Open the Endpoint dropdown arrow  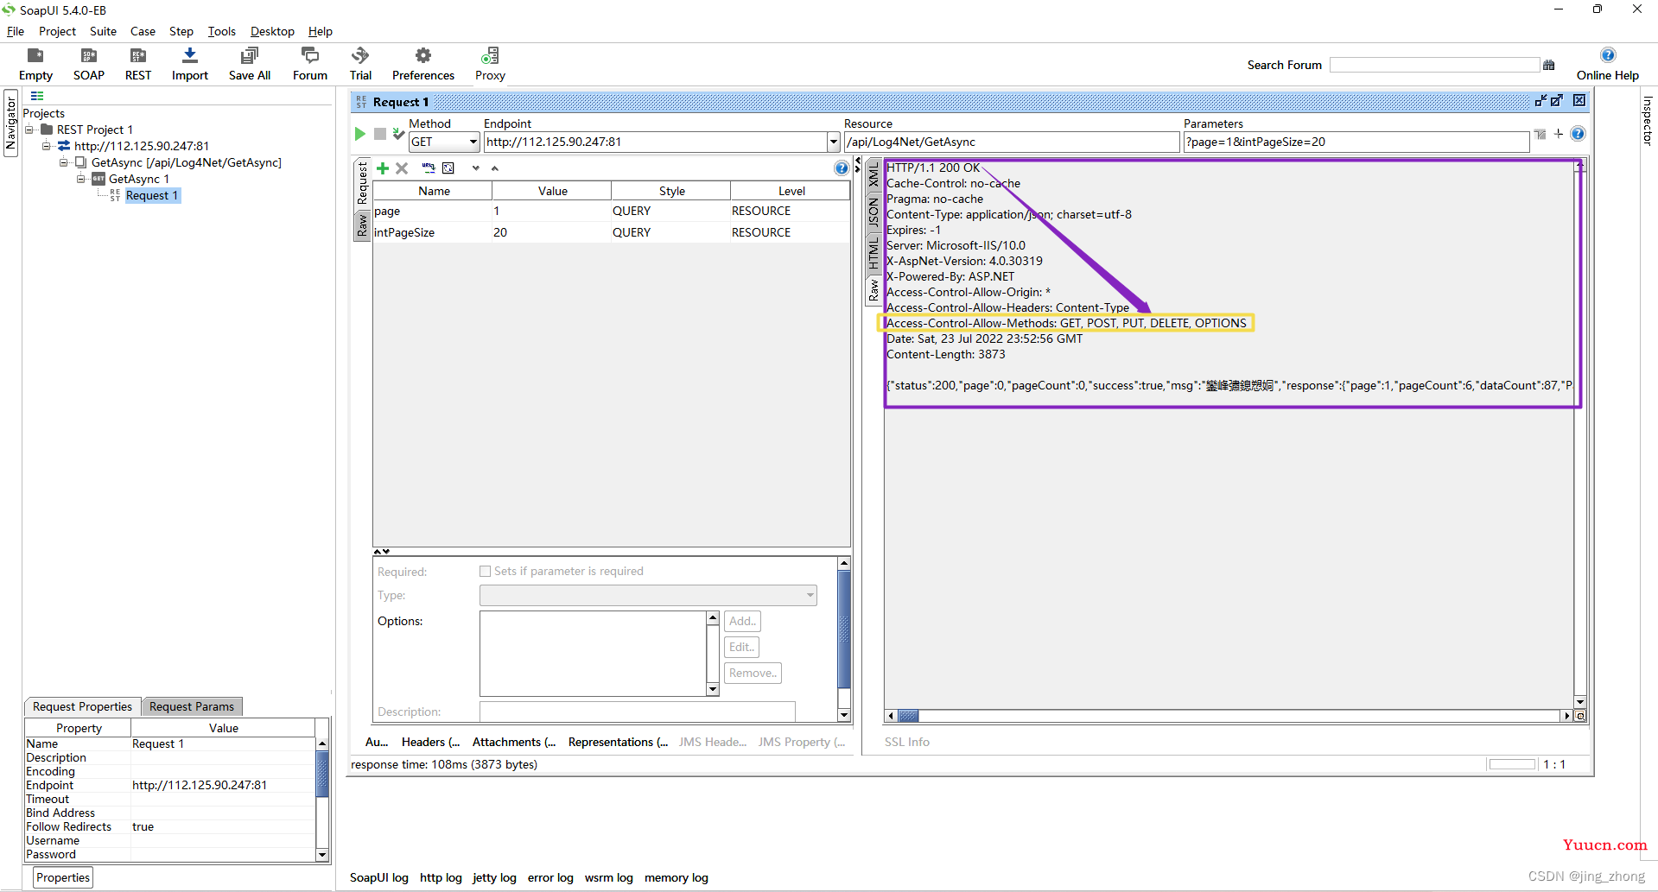833,142
